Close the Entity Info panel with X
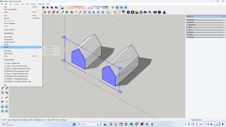 coord(225,20)
